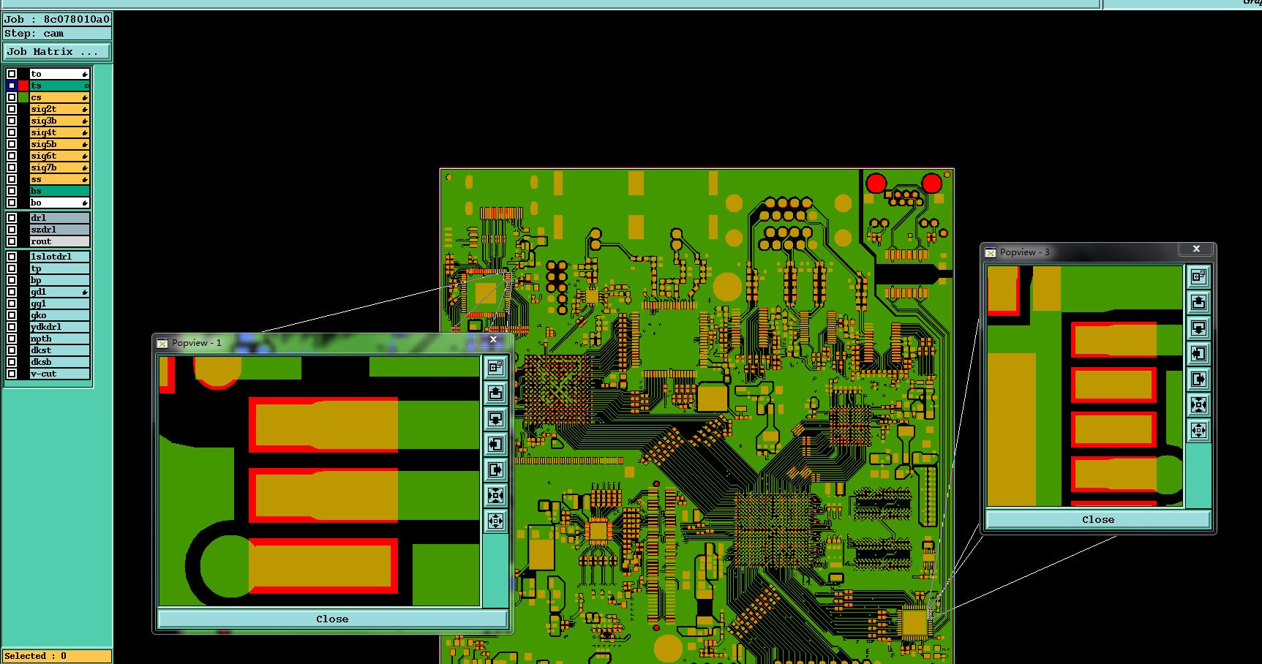Viewport: 1262px width, 664px height.
Task: Click the top popup-window icon in Popview 3
Action: tap(1198, 276)
